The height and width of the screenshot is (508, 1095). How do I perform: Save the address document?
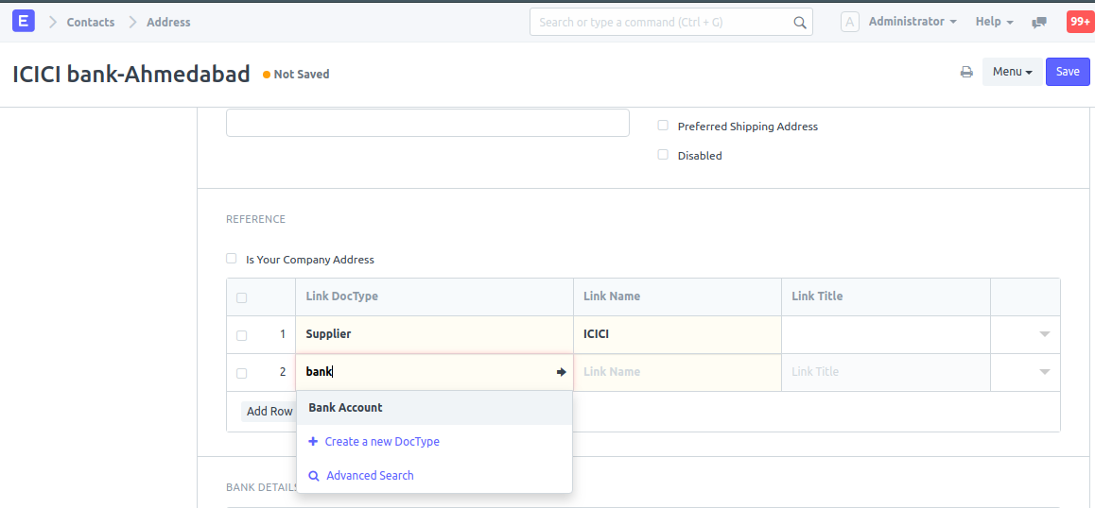point(1068,72)
